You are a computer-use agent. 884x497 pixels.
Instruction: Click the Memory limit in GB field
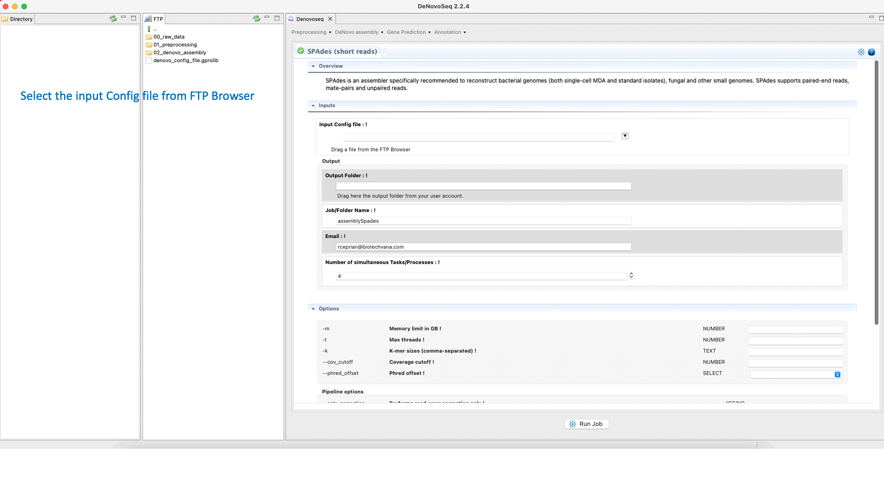[795, 329]
